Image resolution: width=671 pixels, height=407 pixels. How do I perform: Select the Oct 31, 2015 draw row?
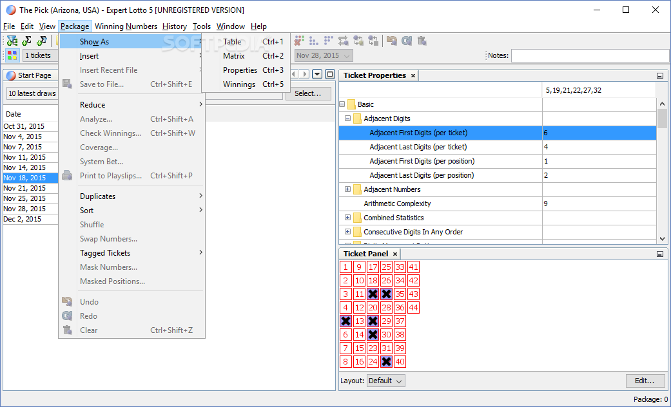pos(30,127)
